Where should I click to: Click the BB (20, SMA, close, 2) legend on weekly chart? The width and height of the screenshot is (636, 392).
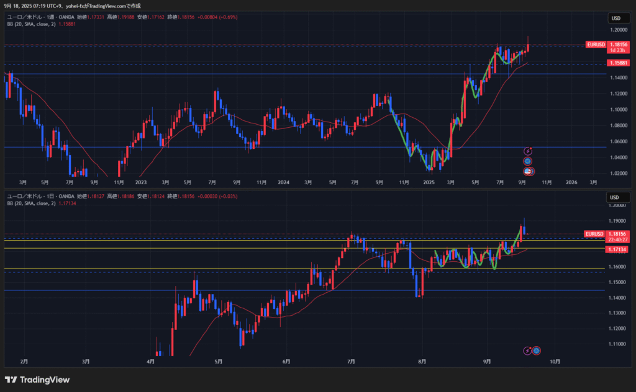31,24
